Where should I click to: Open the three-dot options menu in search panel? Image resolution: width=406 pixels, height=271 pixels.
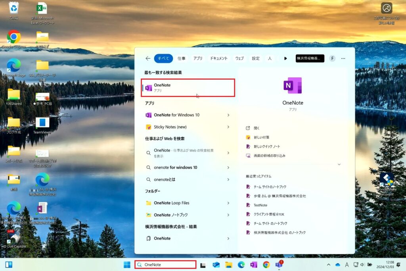coord(343,59)
